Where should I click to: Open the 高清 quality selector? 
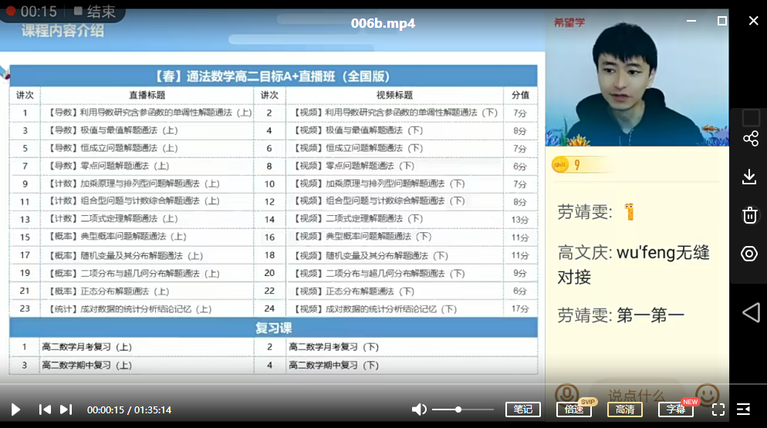[624, 409]
